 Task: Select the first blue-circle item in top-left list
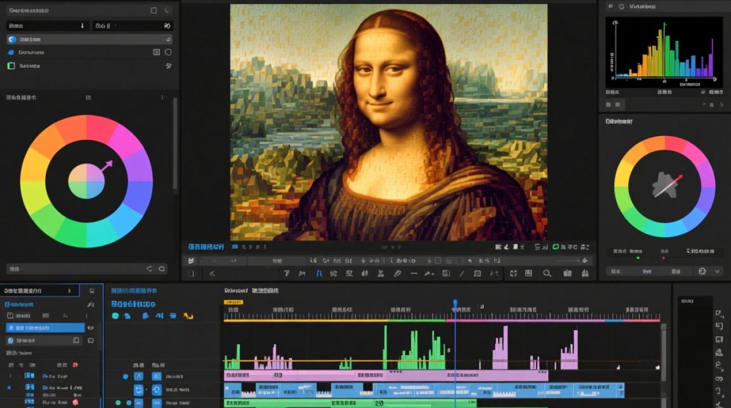11,39
